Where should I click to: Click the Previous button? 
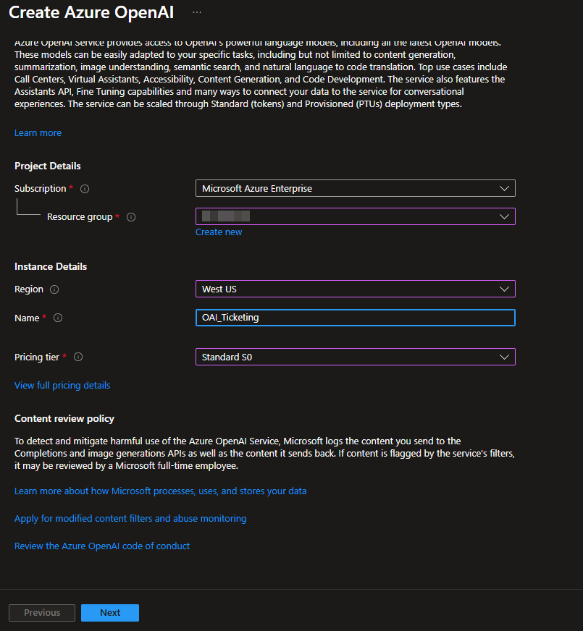tap(41, 612)
